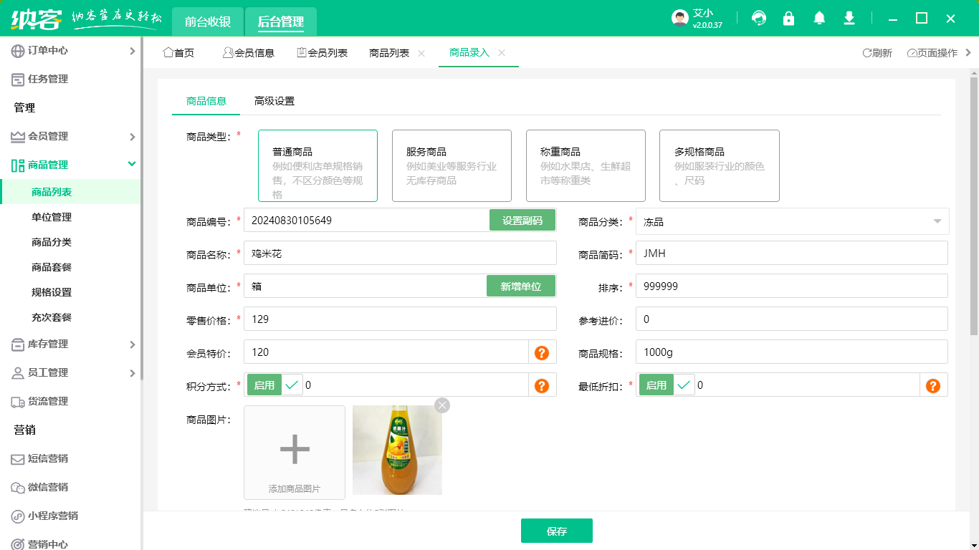Viewport: 979px width, 550px height.
Task: Click the customer service headset icon
Action: [x=759, y=18]
